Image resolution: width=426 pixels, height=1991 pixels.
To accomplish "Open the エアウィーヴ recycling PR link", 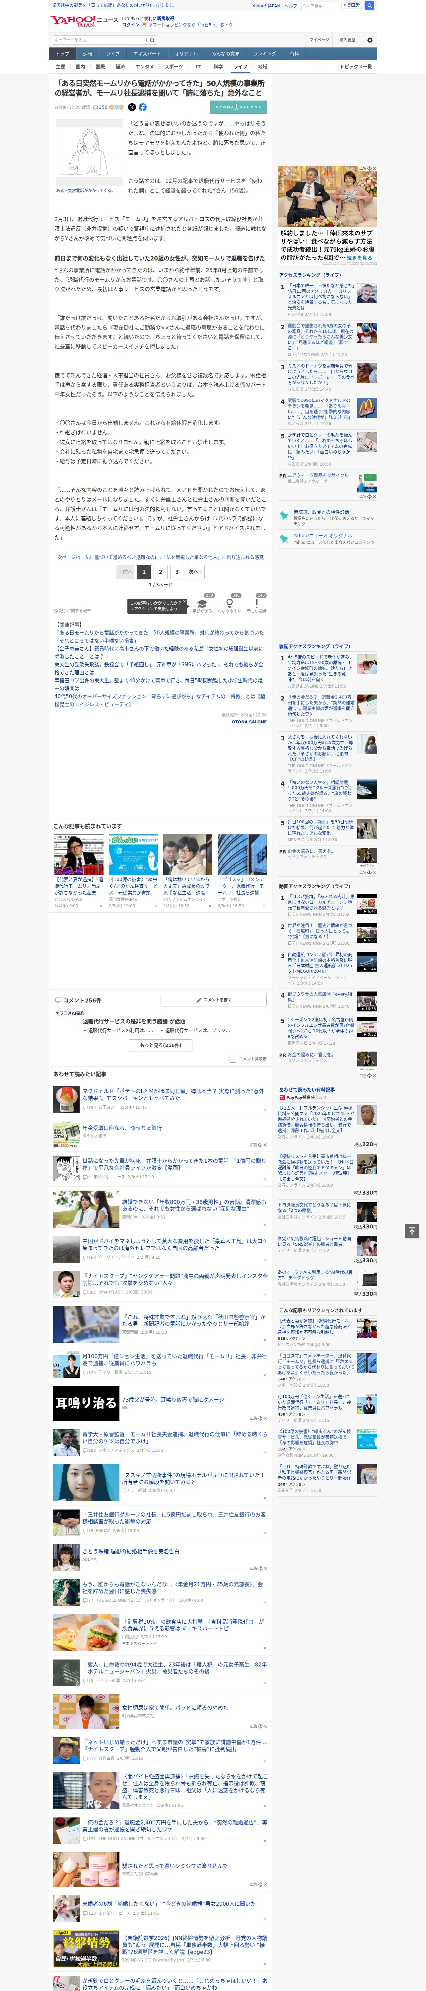I will coord(318,475).
